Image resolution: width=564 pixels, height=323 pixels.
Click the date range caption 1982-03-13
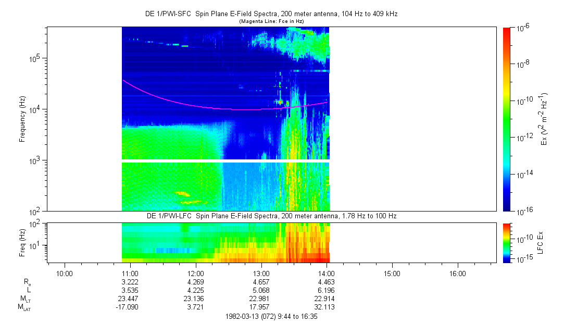point(271,316)
